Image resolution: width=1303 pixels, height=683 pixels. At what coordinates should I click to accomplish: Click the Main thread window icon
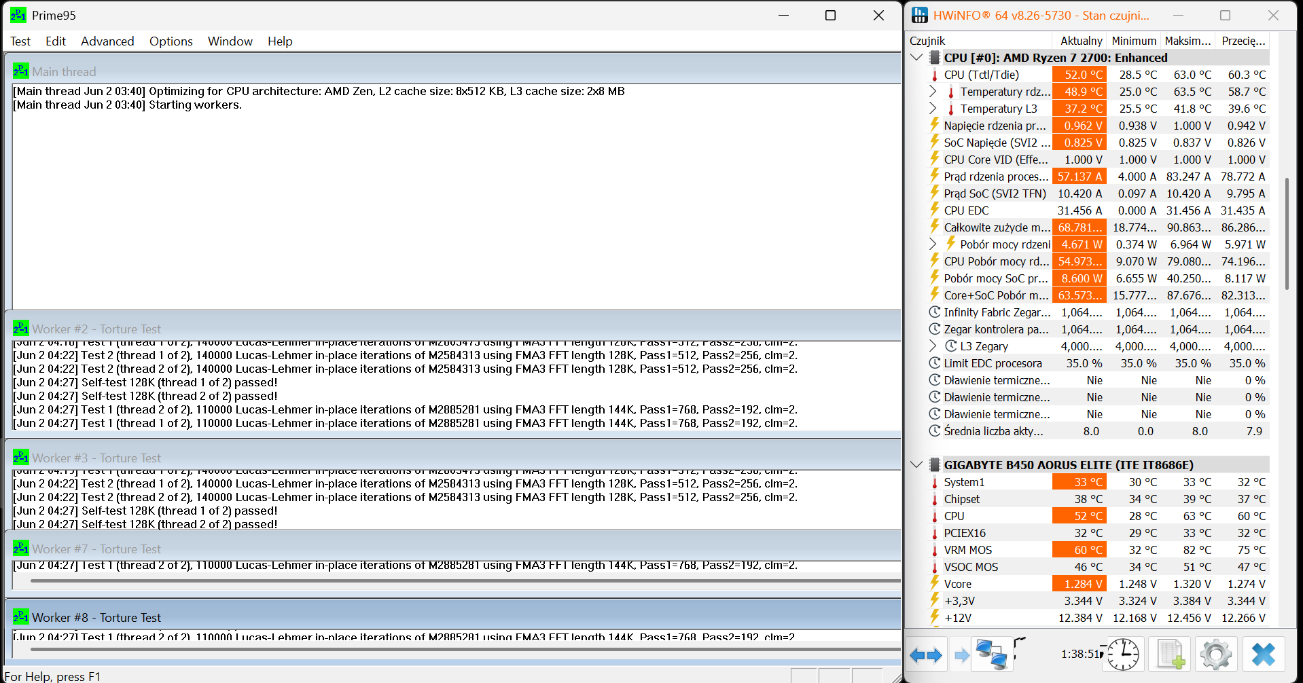click(20, 71)
